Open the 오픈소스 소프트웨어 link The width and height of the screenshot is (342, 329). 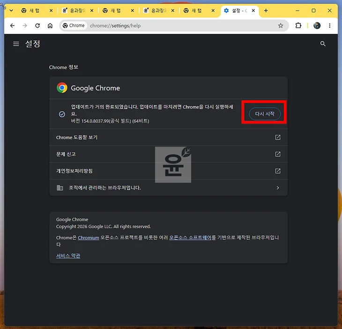click(190, 237)
